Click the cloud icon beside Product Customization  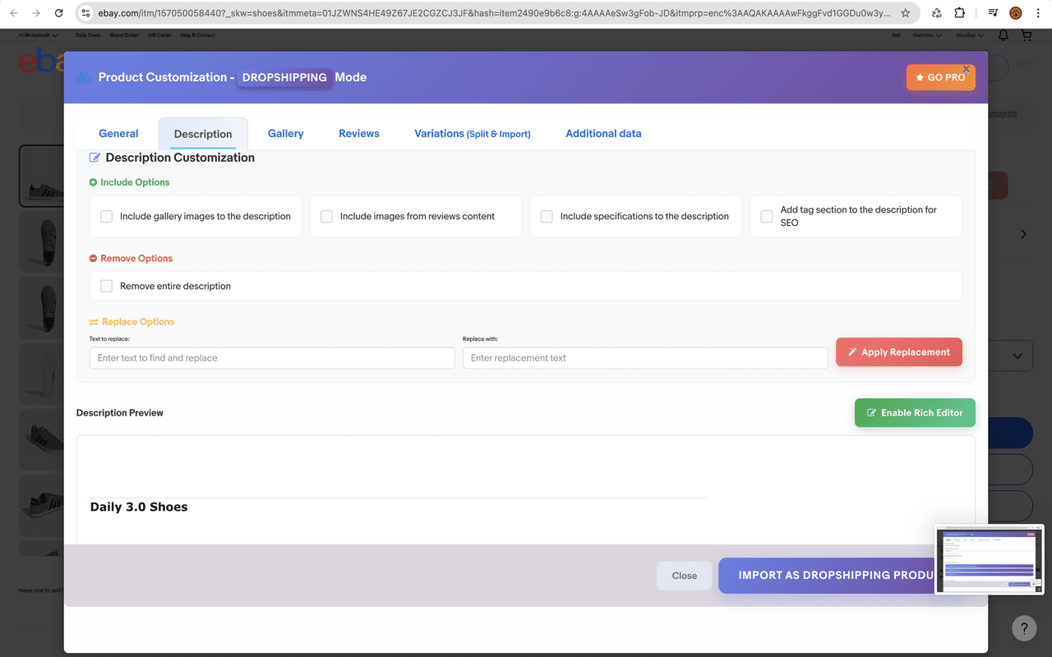coord(82,76)
